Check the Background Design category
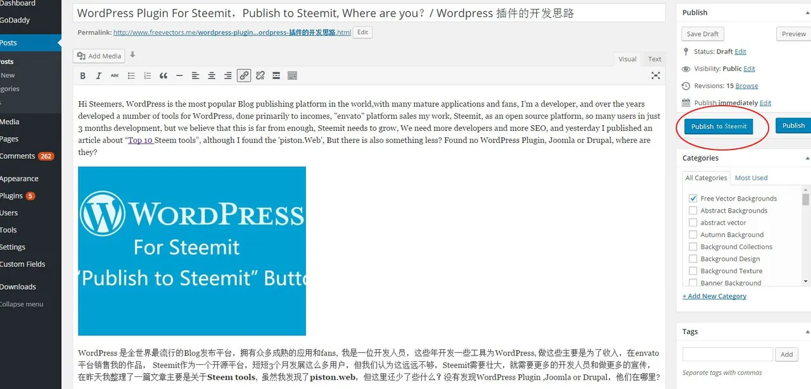Image resolution: width=811 pixels, height=389 pixels. [693, 259]
